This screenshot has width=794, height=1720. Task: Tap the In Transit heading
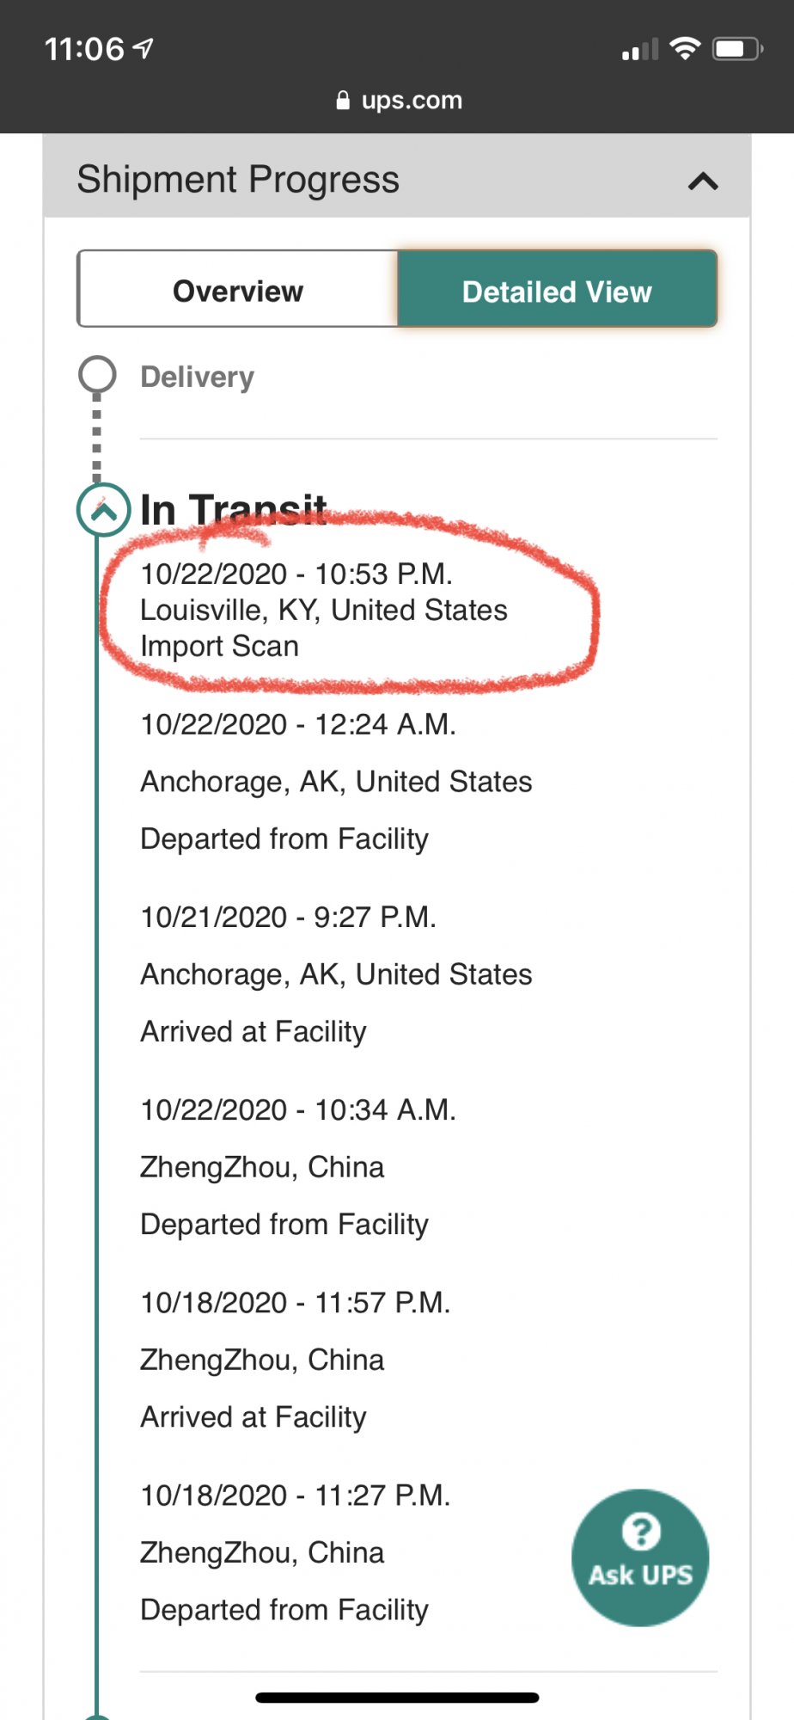tap(234, 510)
